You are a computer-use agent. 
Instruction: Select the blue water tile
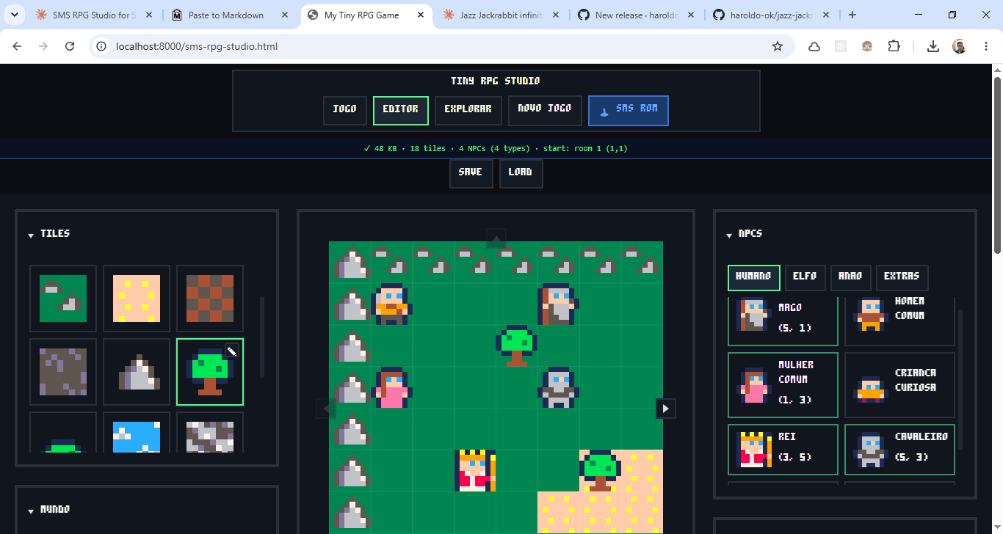coord(137,432)
